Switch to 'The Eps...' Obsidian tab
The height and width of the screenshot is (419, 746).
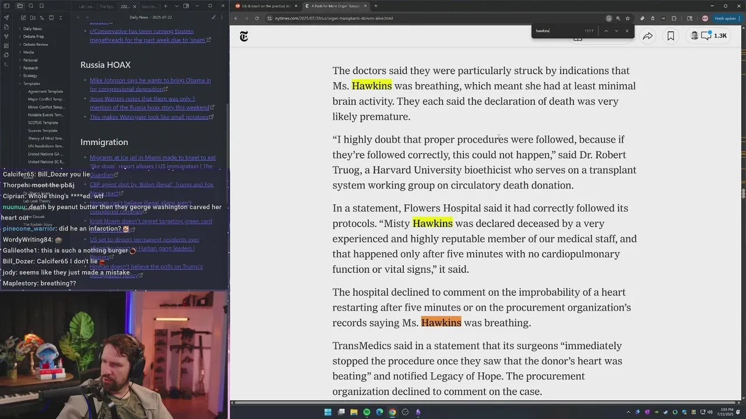tap(107, 6)
